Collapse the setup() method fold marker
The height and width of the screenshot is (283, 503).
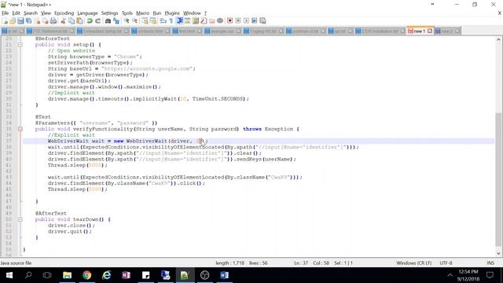(x=20, y=45)
